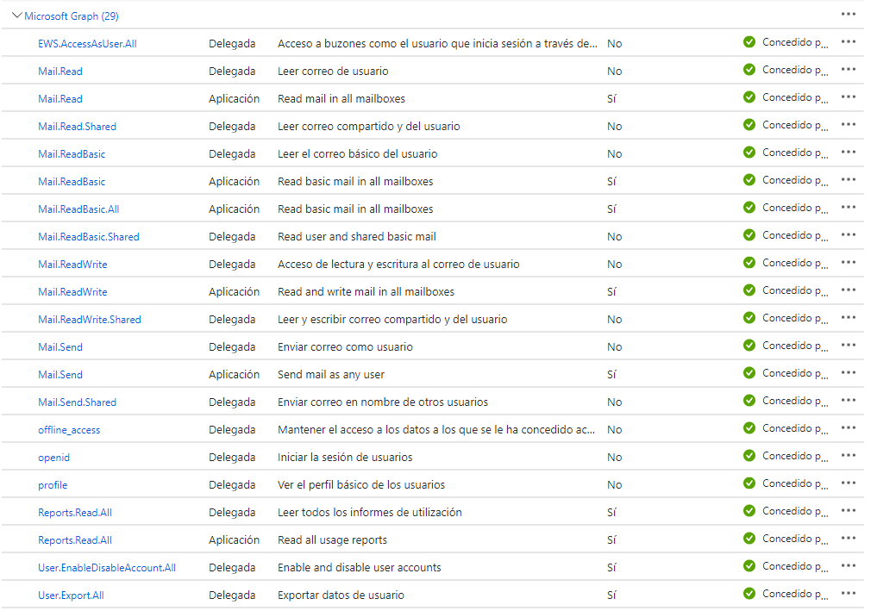Show more options for application Mail.ReadBasic

tap(848, 179)
